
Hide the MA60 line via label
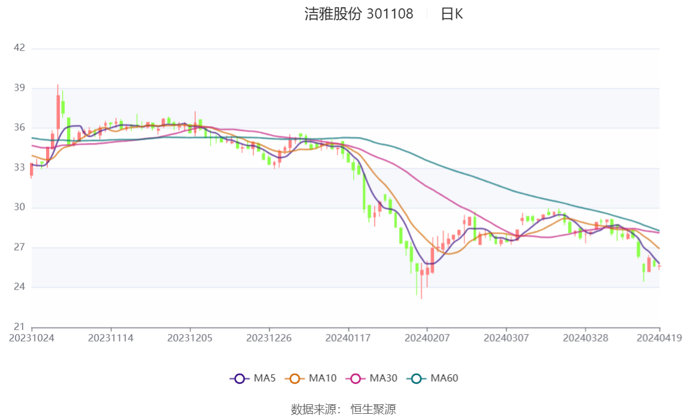tap(444, 378)
